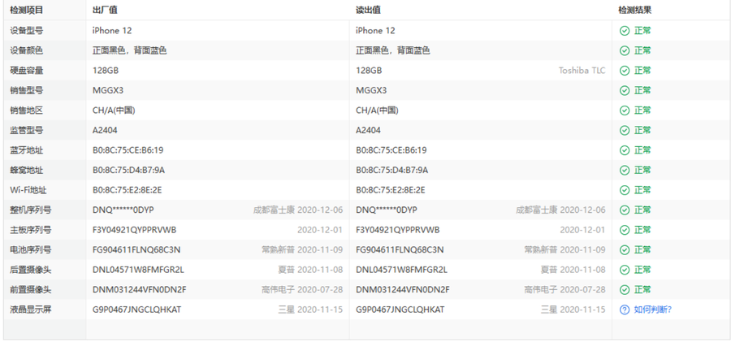Screen dimensions: 731x342
Task: Click factory value MGGX3
Action: 108,90
